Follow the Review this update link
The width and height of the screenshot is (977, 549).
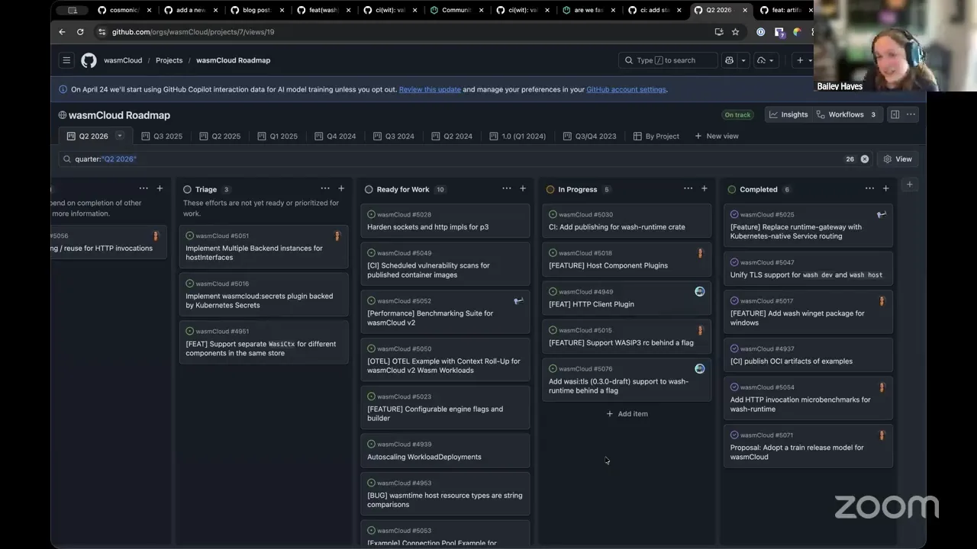coord(430,89)
